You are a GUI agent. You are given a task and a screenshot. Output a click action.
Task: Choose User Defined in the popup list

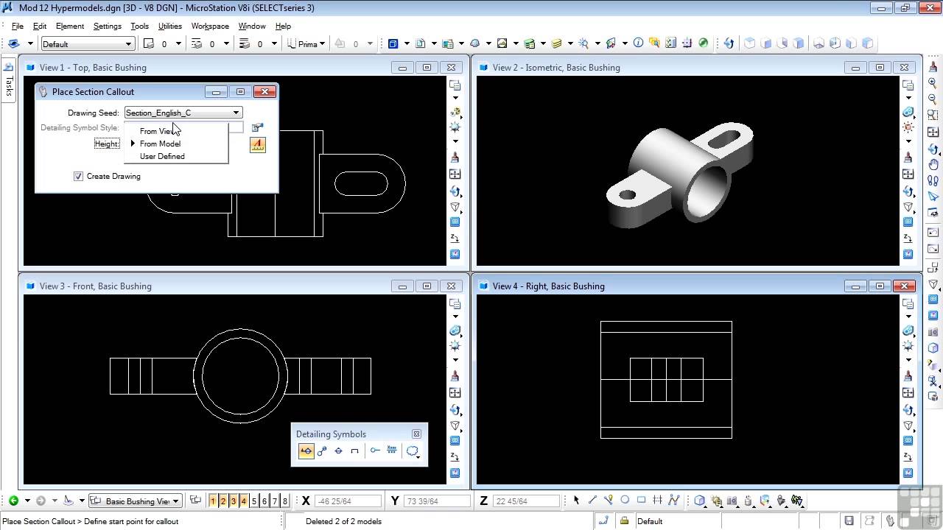point(176,156)
